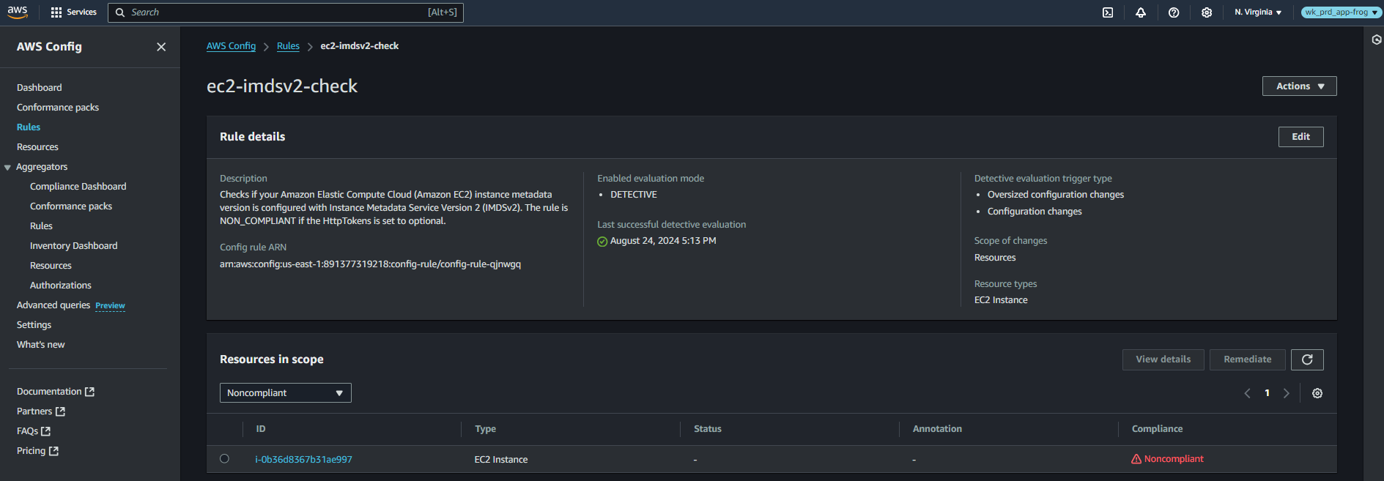Open the Noncompliant filter dropdown

(x=286, y=393)
